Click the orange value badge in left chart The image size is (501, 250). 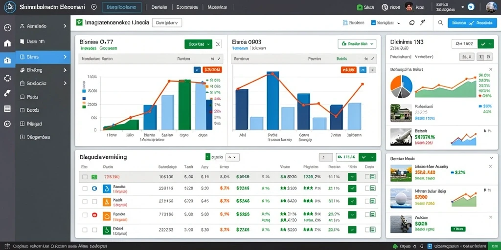[x=212, y=69]
